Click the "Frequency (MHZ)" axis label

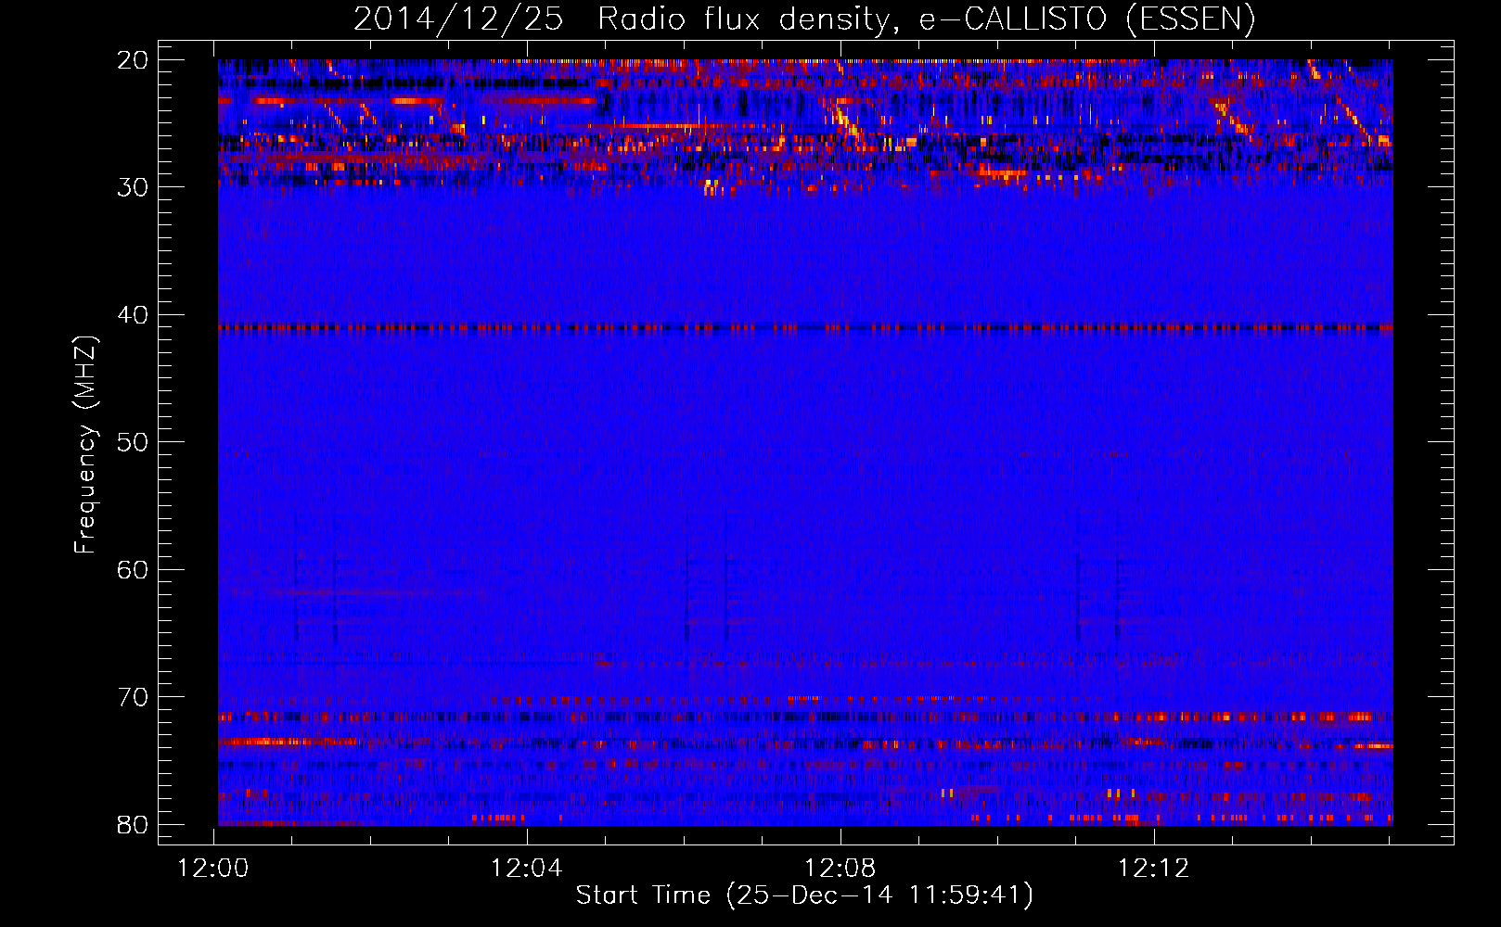coord(85,445)
